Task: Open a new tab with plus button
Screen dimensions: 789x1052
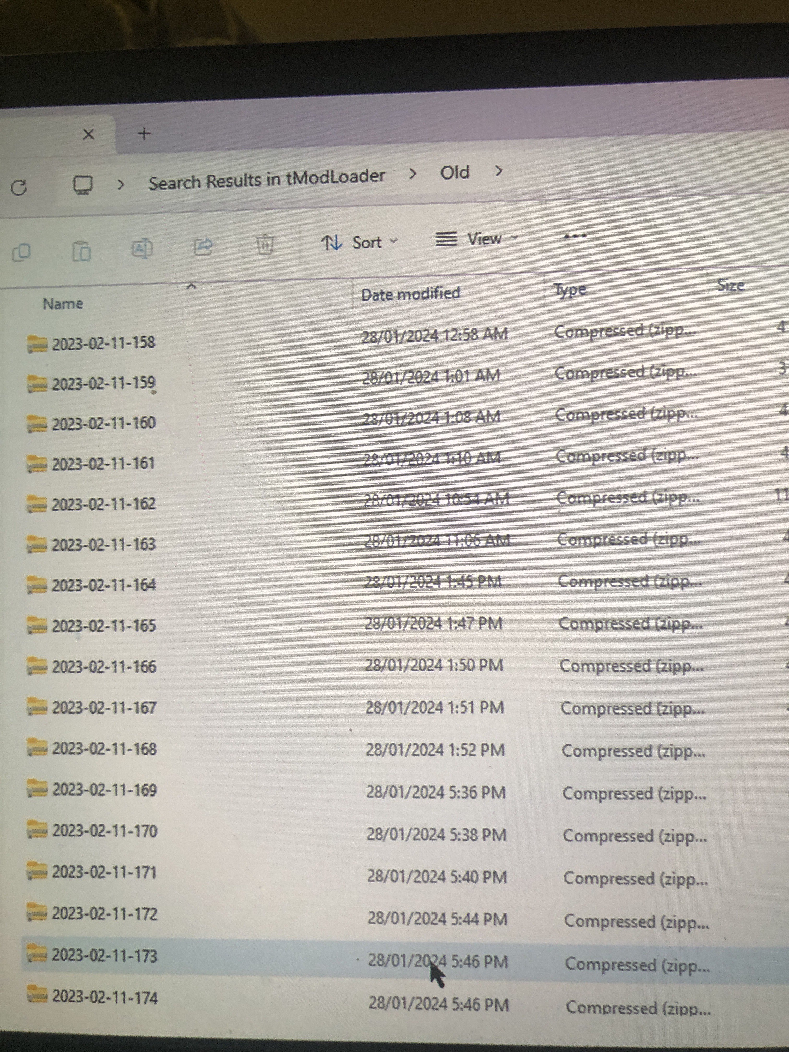Action: tap(144, 134)
